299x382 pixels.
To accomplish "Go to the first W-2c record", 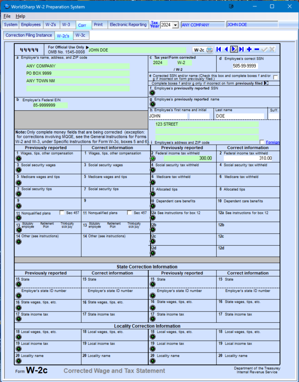I will click(218, 50).
